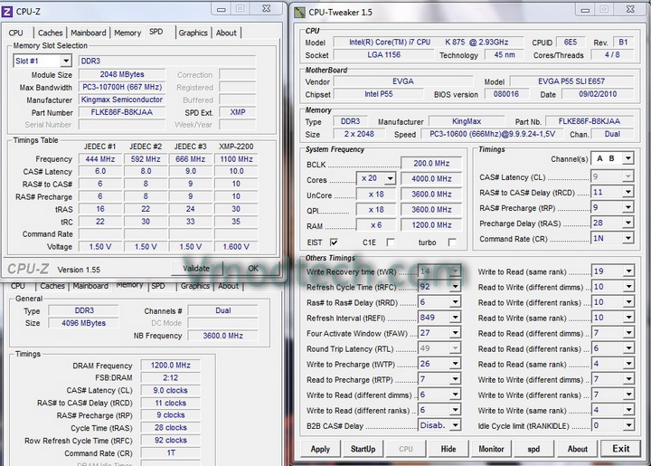Open the Refresh Cycle Time (tRFC) dropdown
This screenshot has width=651, height=466.
[456, 287]
